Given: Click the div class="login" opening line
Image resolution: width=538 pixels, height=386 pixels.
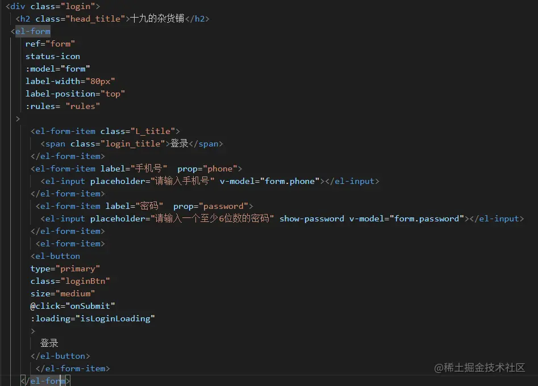Looking at the screenshot, I should (53, 6).
